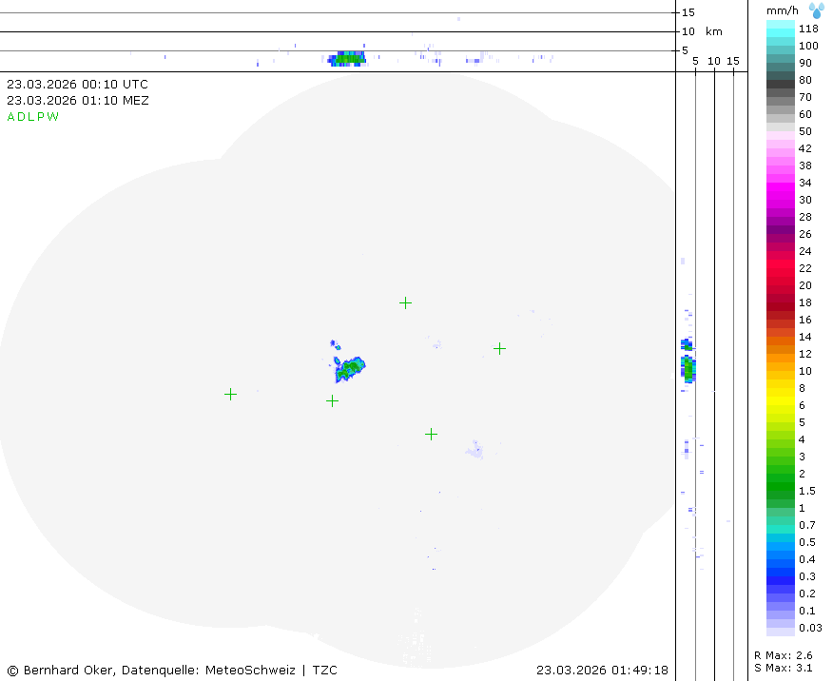Click the northernmost green cross marker
The height and width of the screenshot is (681, 833).
pyautogui.click(x=405, y=302)
